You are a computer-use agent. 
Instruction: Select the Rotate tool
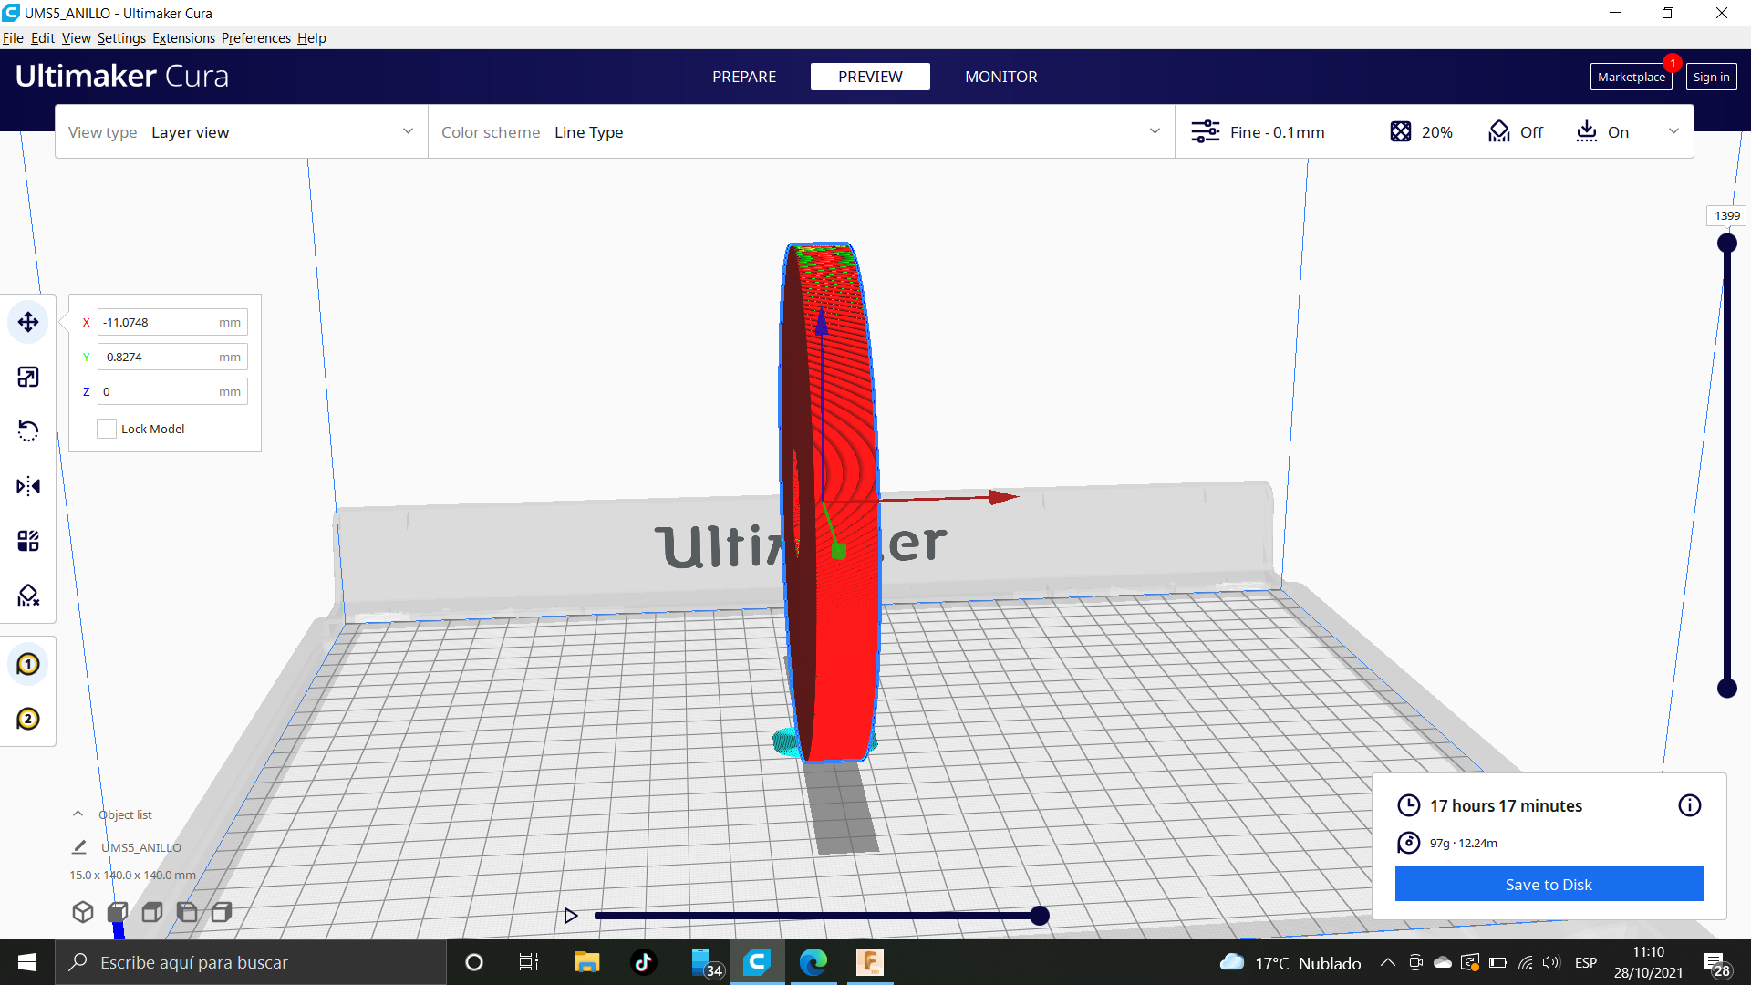[28, 430]
